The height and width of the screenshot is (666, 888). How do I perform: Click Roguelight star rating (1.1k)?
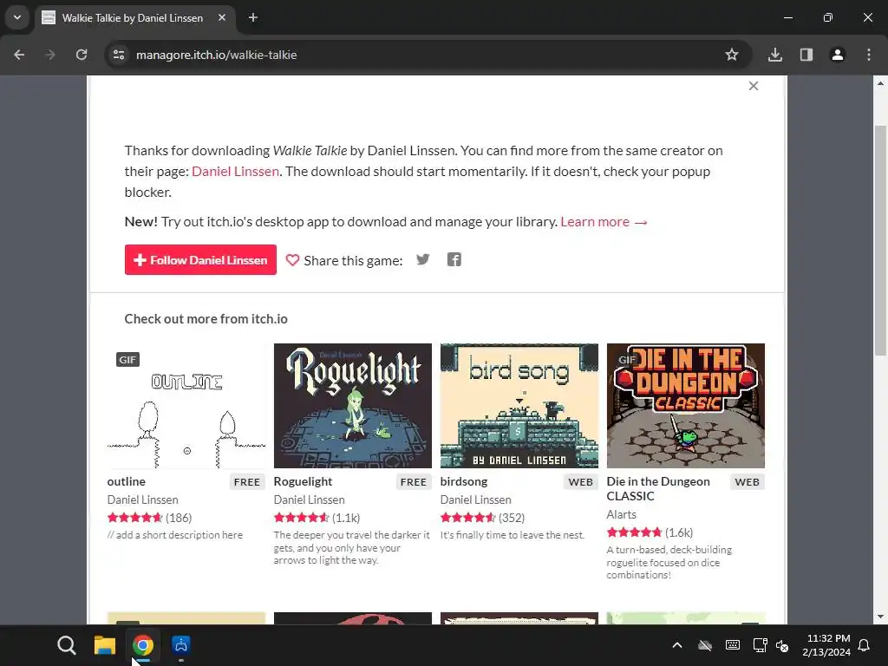point(317,518)
